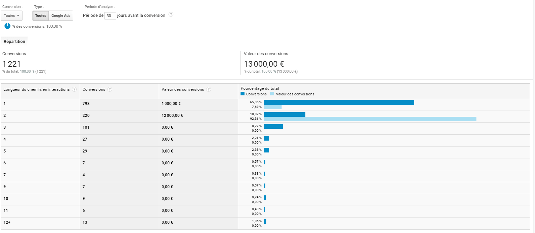The width and height of the screenshot is (535, 233).
Task: Click help icon beside Conversions column header
Action: point(110,89)
